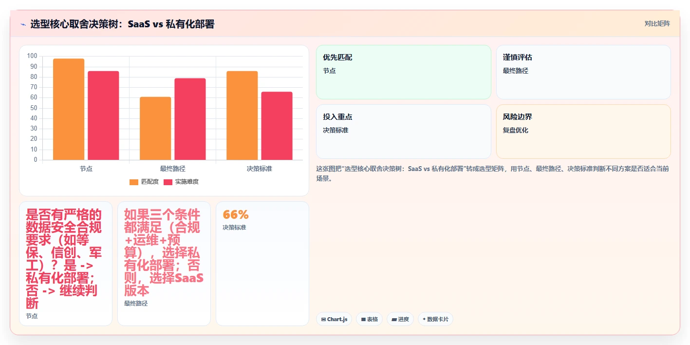Open the 风险边界 matrix card
Image resolution: width=690 pixels, height=345 pixels.
click(583, 132)
